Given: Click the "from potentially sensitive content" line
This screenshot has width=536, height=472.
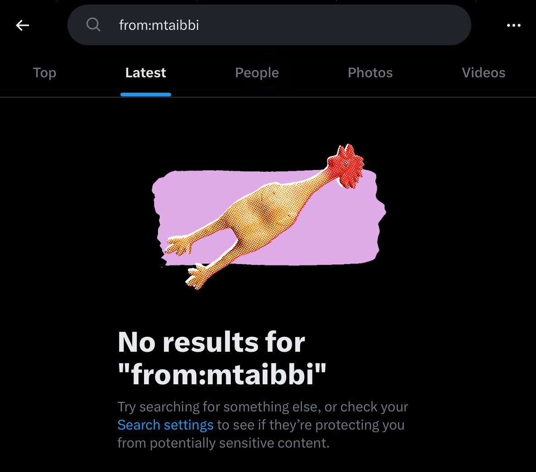Looking at the screenshot, I should [x=223, y=443].
